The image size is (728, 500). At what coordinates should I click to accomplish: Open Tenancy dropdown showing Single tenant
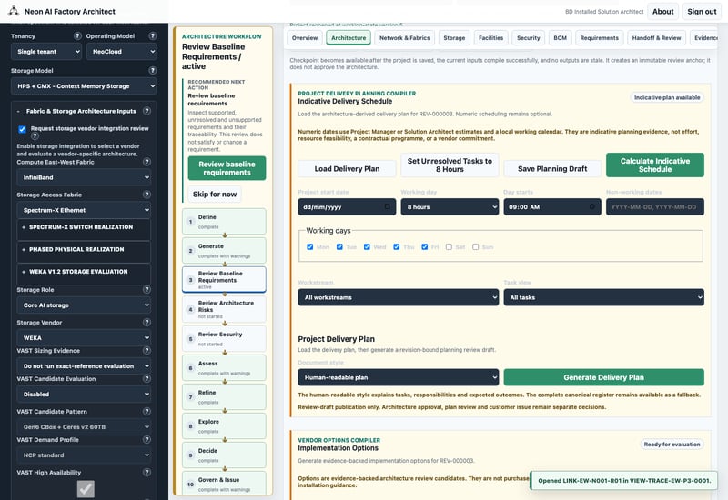(46, 52)
